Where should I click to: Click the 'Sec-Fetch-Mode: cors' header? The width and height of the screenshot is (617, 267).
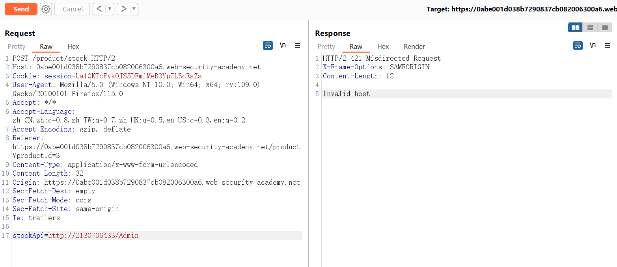tap(52, 200)
